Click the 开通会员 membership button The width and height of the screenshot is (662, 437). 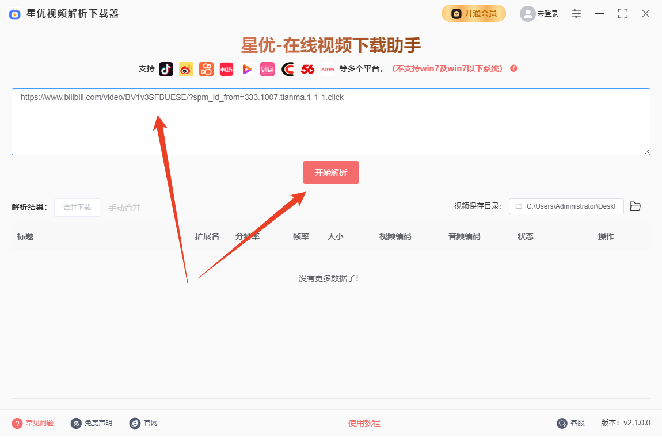[473, 13]
